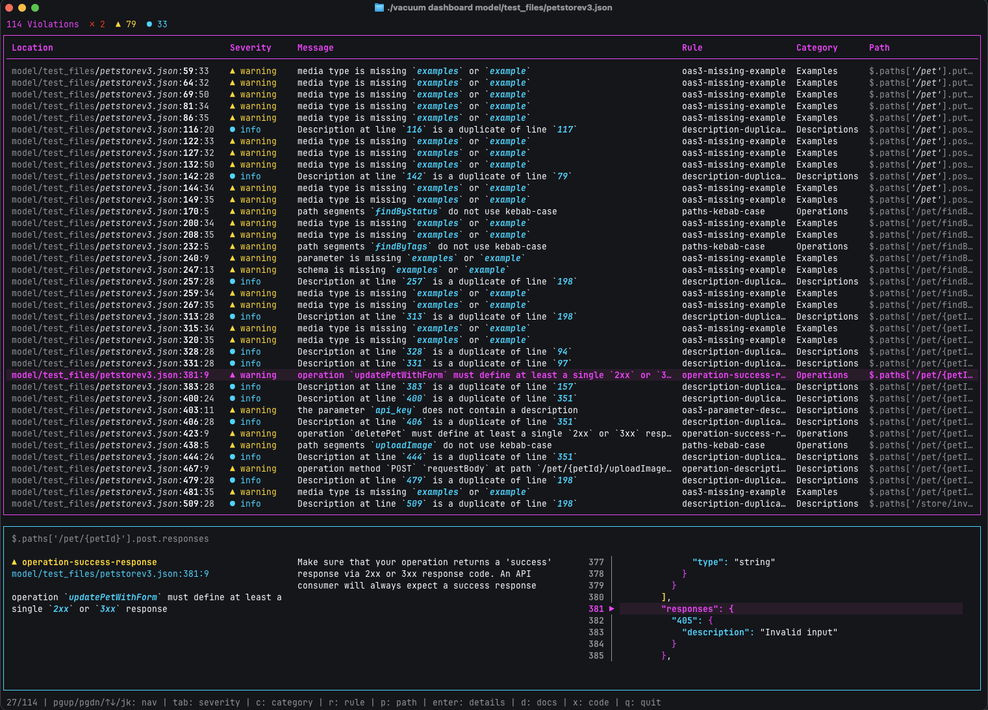Click the 'oas3-parameter-desc…' rule cell
Image resolution: width=988 pixels, height=710 pixels.
[x=734, y=411]
